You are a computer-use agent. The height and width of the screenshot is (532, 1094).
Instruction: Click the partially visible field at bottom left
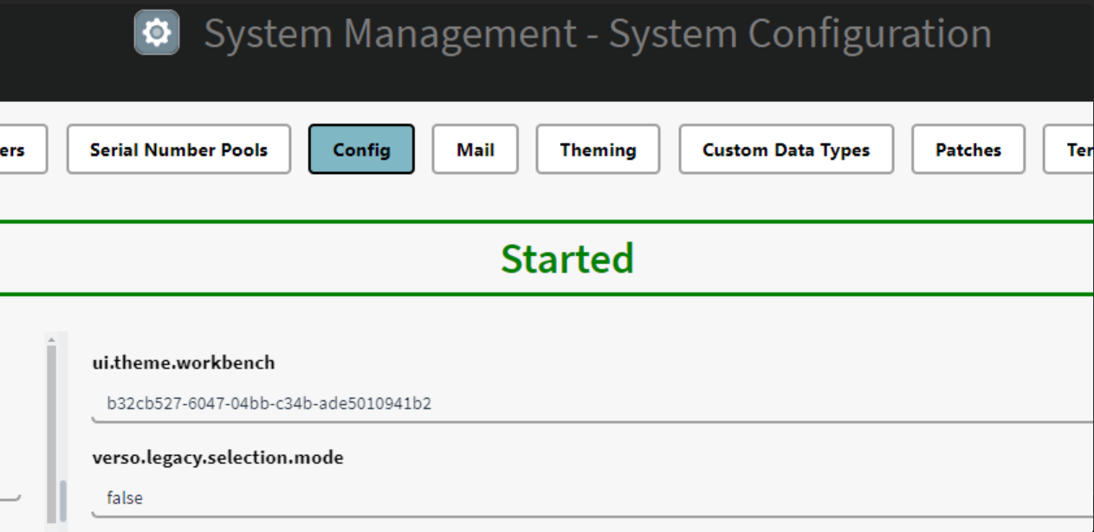[9, 496]
